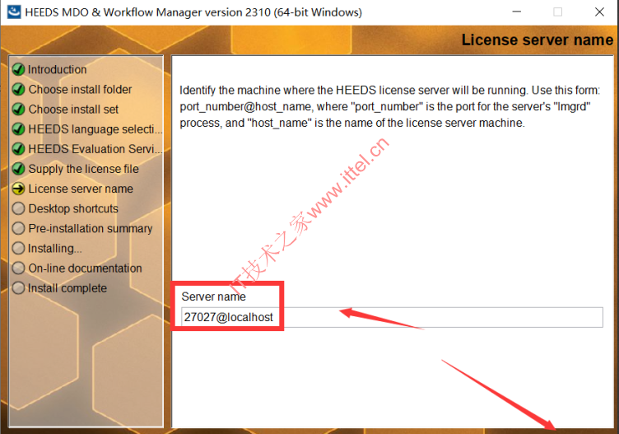The image size is (619, 434).
Task: Select the Choose install folder step label
Action: coord(80,89)
